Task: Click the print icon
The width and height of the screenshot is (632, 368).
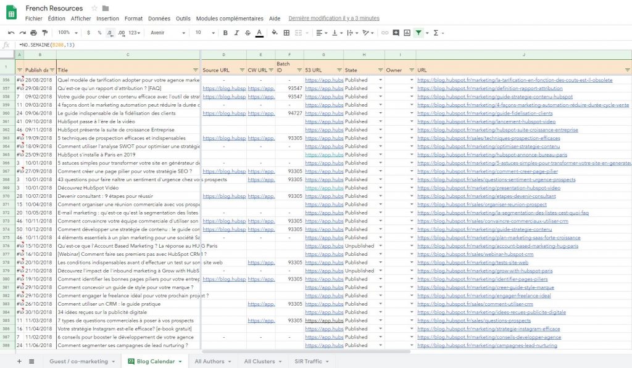Action: (x=33, y=33)
